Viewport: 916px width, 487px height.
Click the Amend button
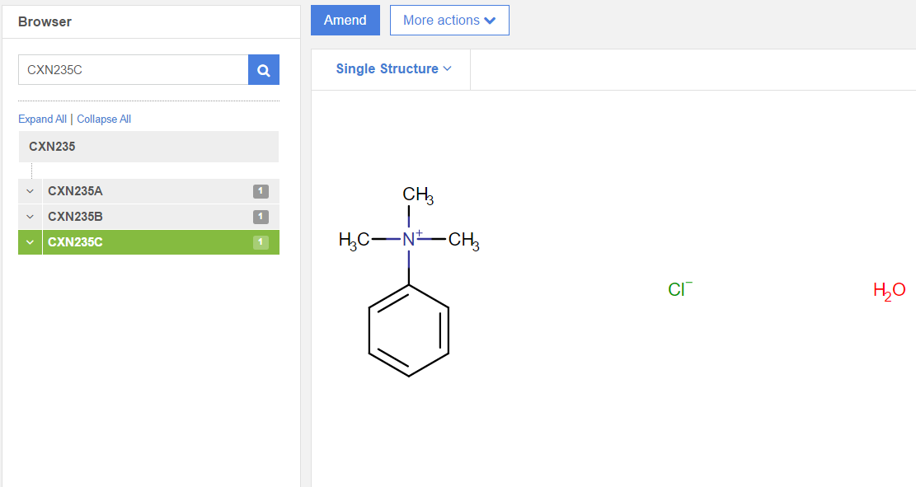[345, 21]
